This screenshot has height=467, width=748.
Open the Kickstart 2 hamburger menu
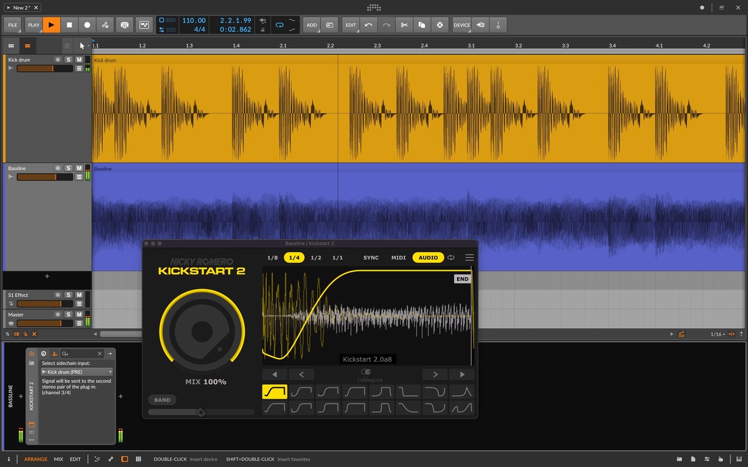click(x=469, y=258)
